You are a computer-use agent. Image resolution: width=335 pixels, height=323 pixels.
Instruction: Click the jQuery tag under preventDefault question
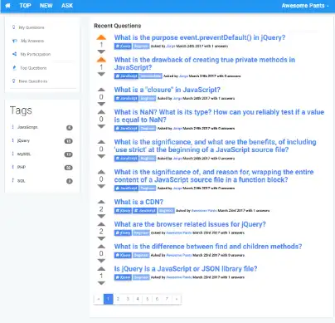(123, 46)
